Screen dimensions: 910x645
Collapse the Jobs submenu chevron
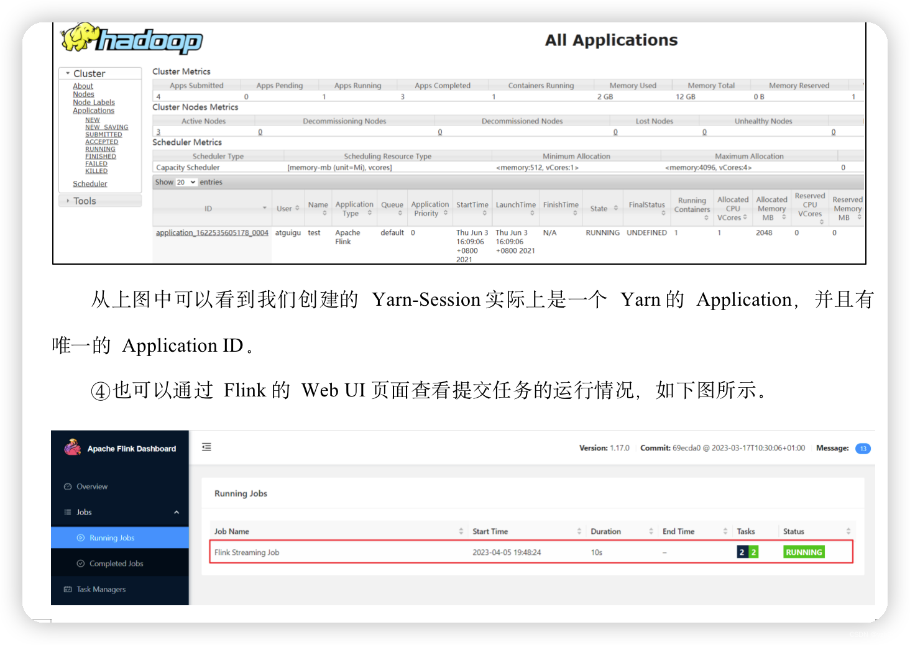pyautogui.click(x=177, y=512)
